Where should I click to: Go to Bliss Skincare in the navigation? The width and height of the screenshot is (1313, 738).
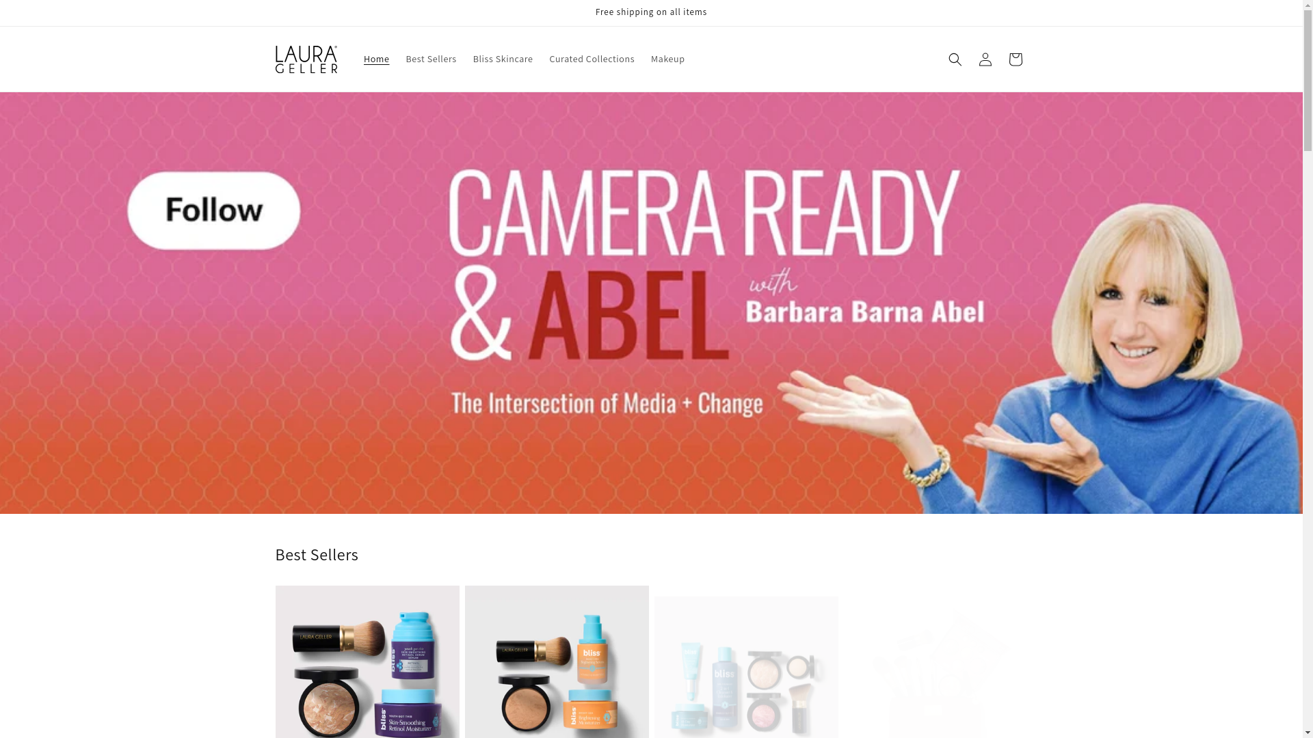coord(503,59)
